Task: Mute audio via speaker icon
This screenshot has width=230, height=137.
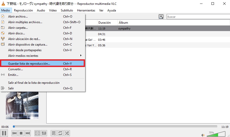Action: (x=203, y=135)
